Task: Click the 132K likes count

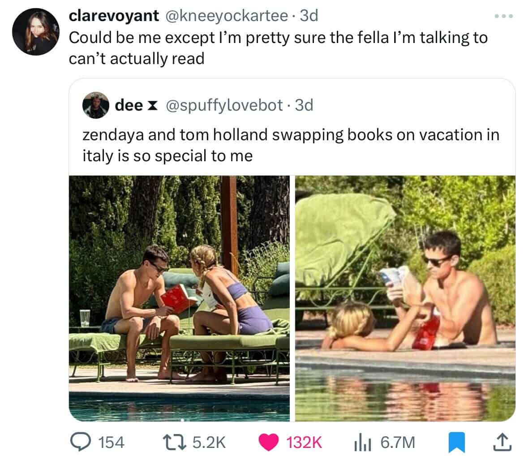Action: (304, 443)
